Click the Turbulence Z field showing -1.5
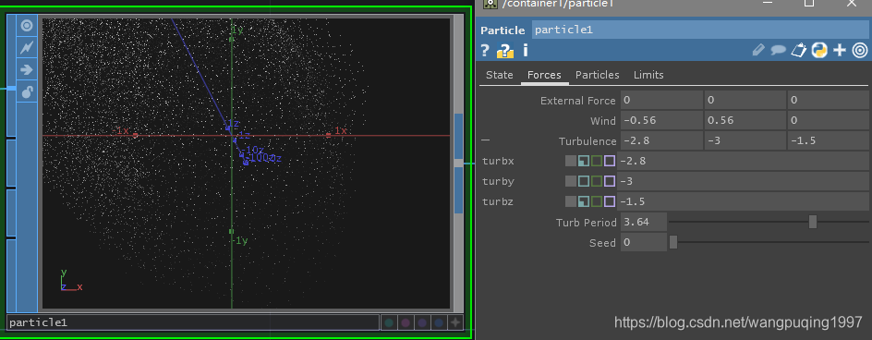Image resolution: width=872 pixels, height=340 pixels. 828,140
